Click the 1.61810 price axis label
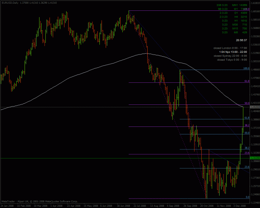 [255, 3]
